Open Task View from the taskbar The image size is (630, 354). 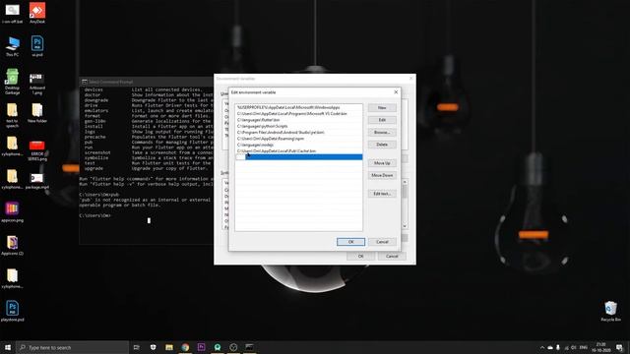click(137, 347)
